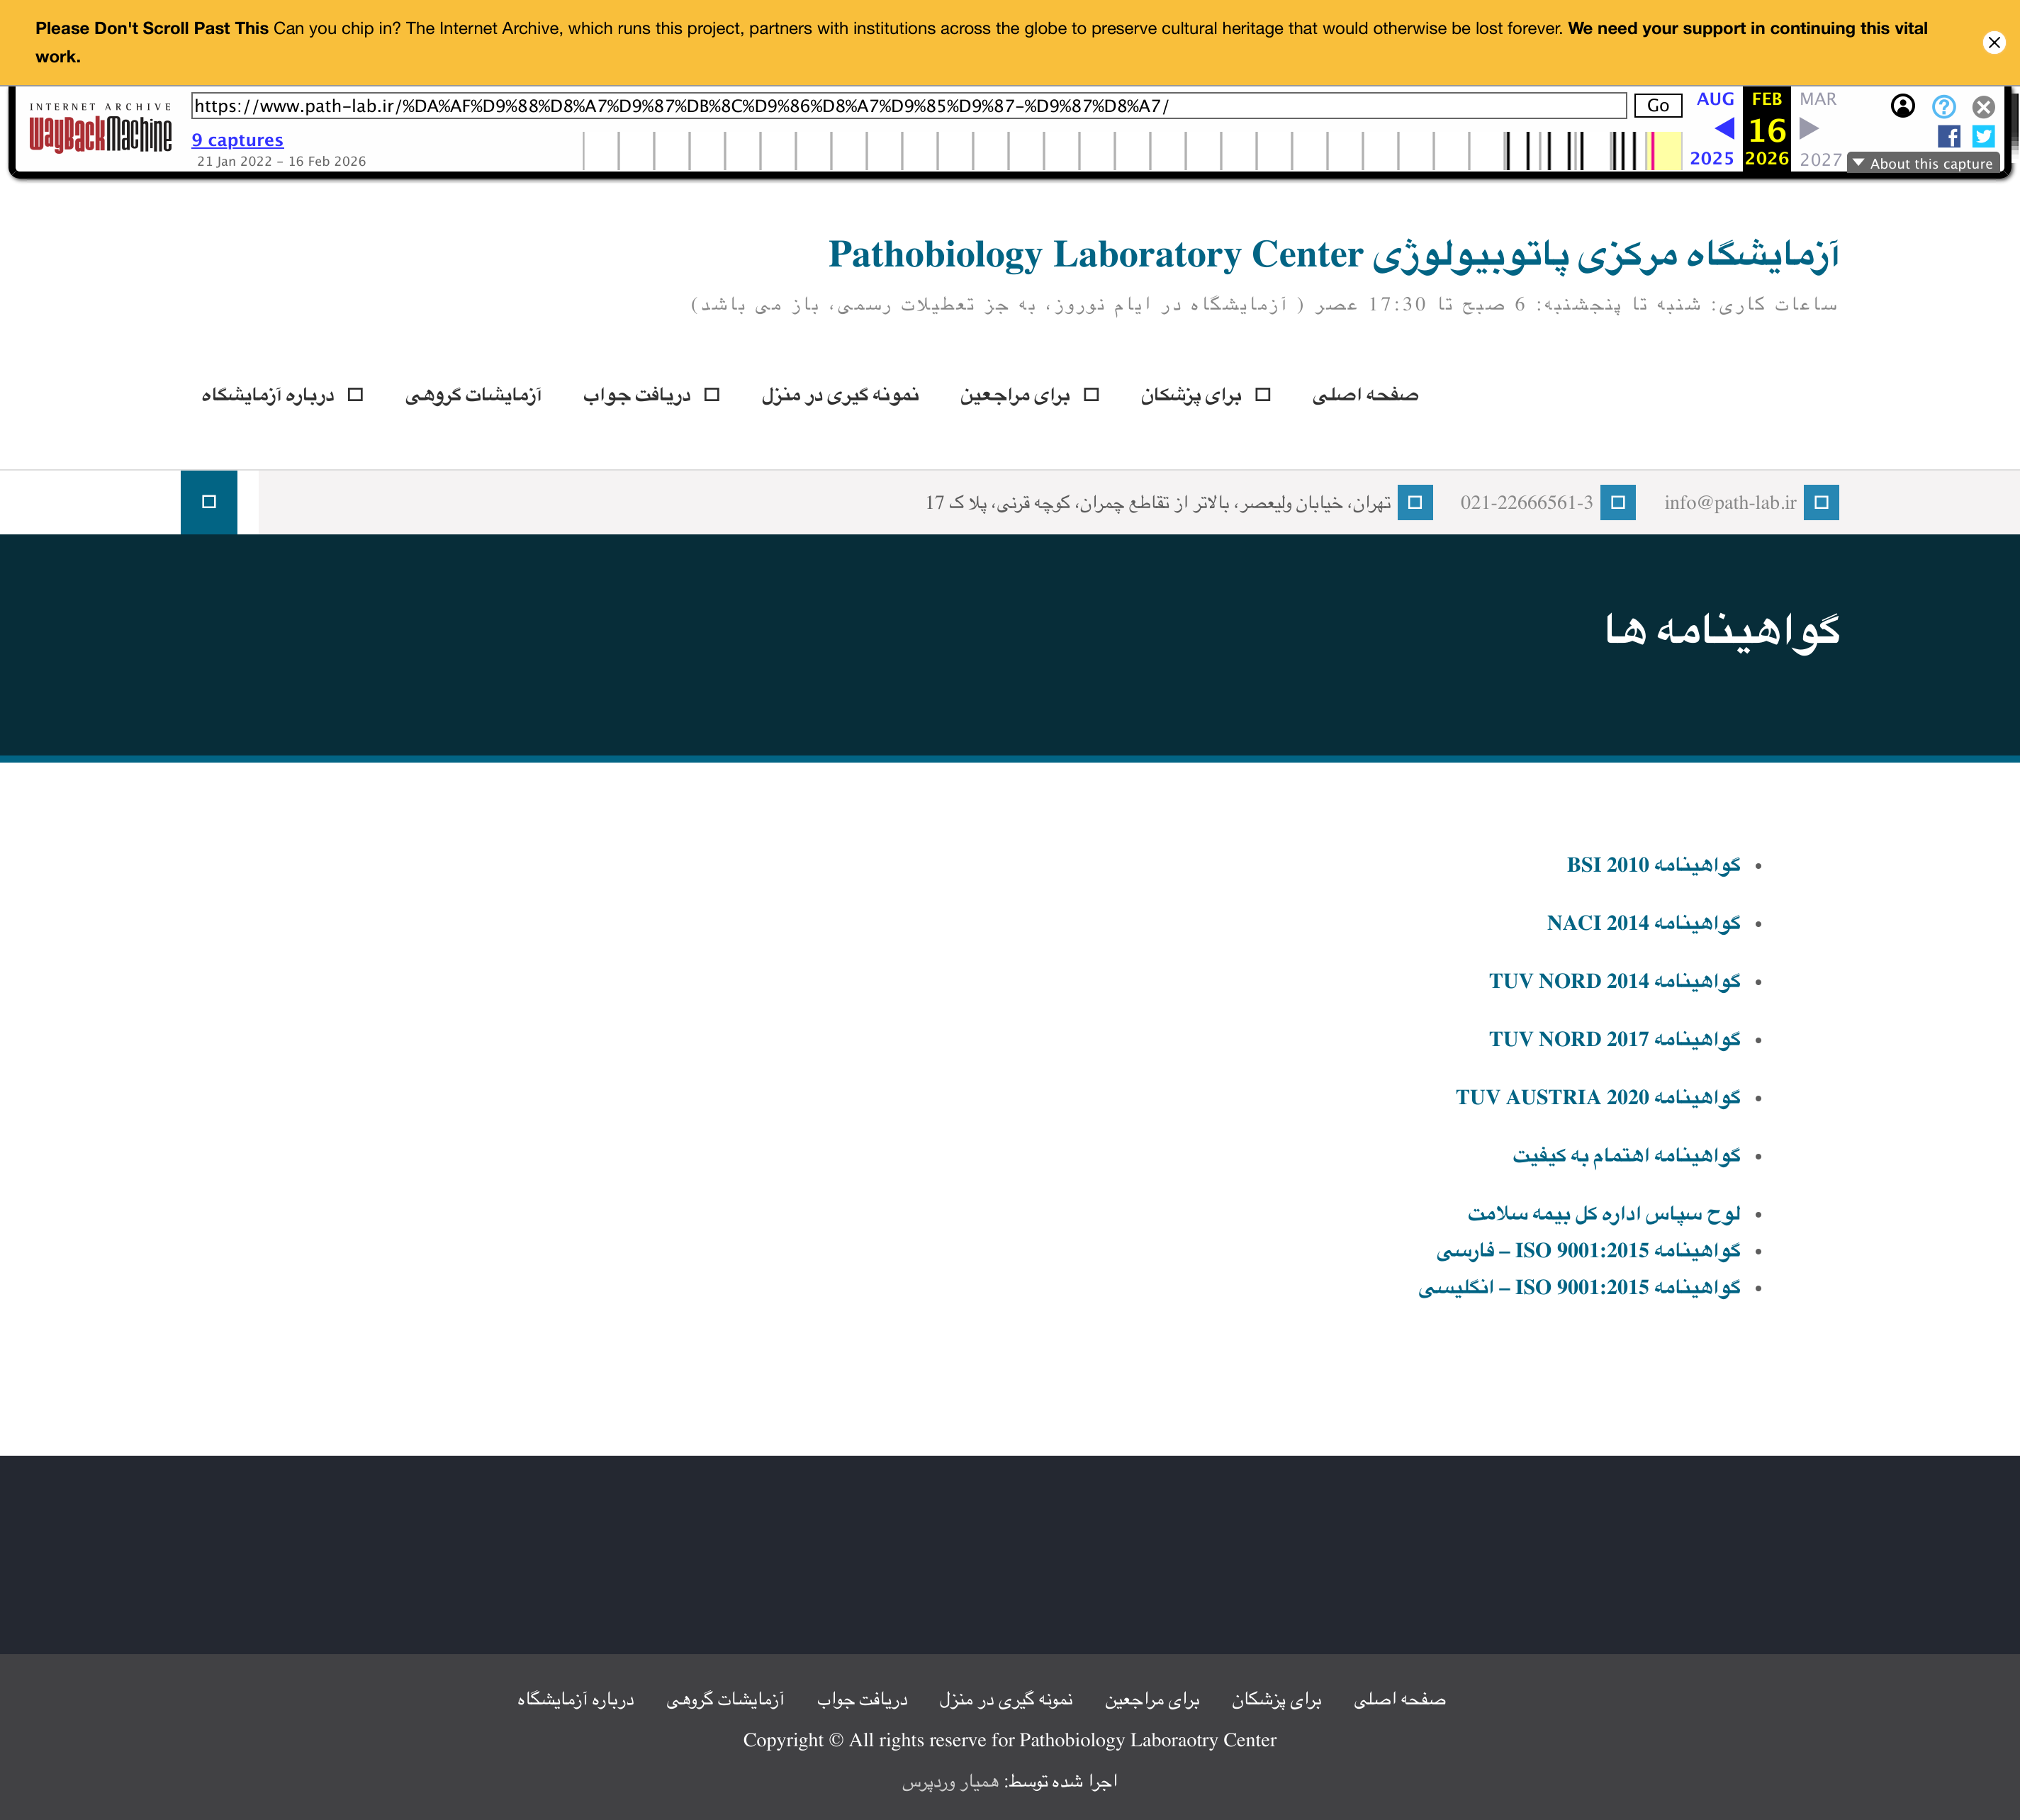2020x1820 pixels.
Task: Open the Wayback Machine logo
Action: [100, 127]
